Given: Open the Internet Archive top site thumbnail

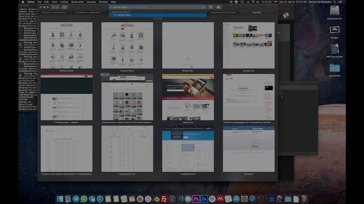Looking at the screenshot, I should pyautogui.click(x=127, y=97).
